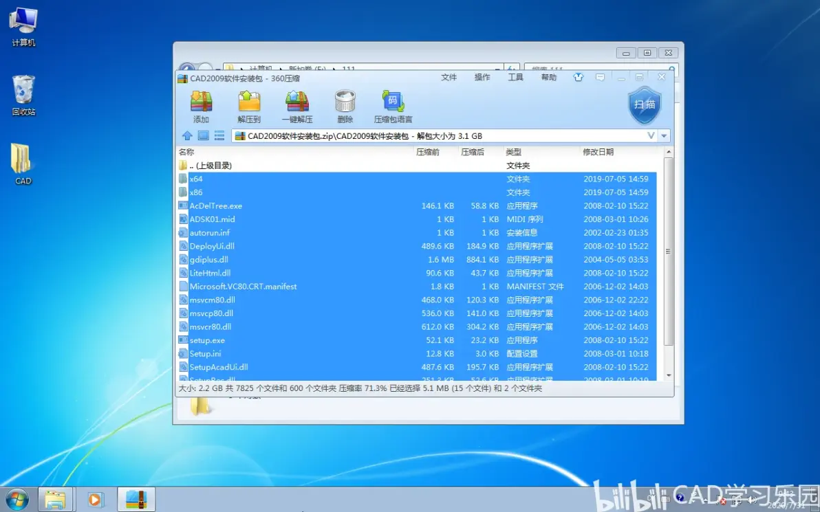820x512 pixels.
Task: Select the CAD folder on desktop
Action: point(23,164)
